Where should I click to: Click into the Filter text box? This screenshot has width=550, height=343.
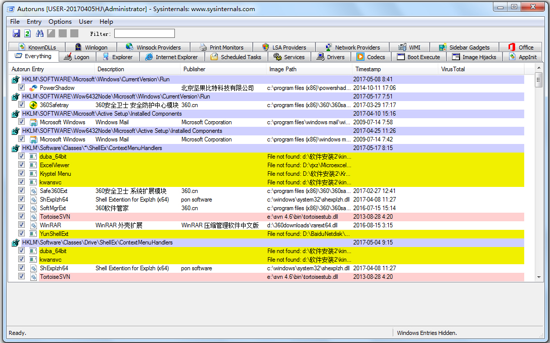coord(145,34)
